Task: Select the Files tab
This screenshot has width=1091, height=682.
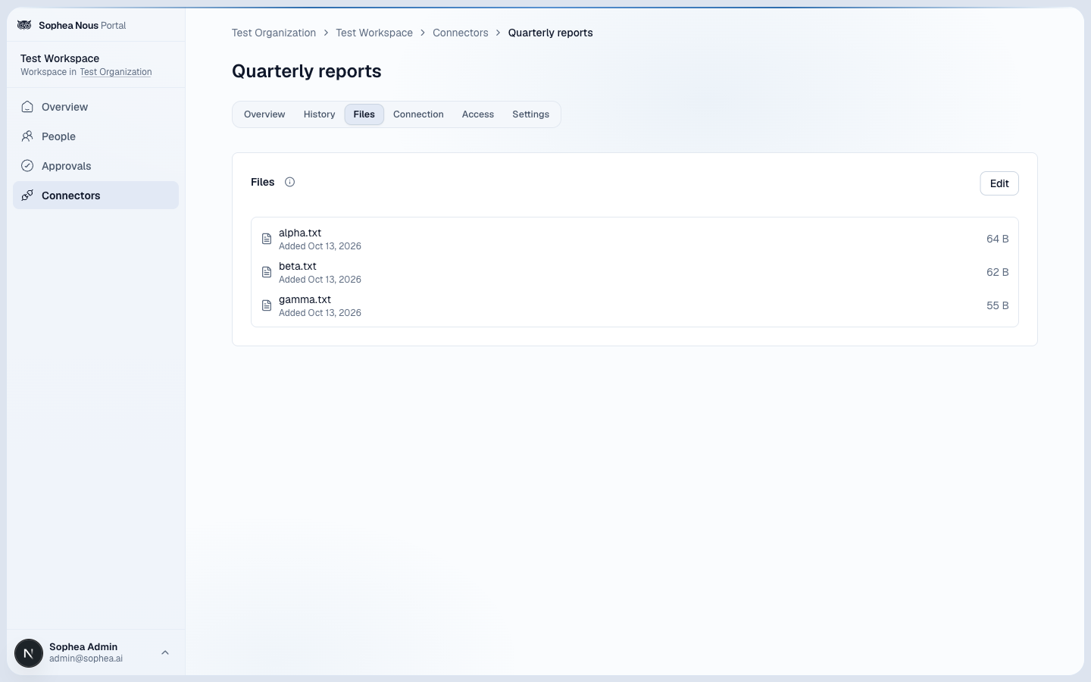Action: click(364, 114)
